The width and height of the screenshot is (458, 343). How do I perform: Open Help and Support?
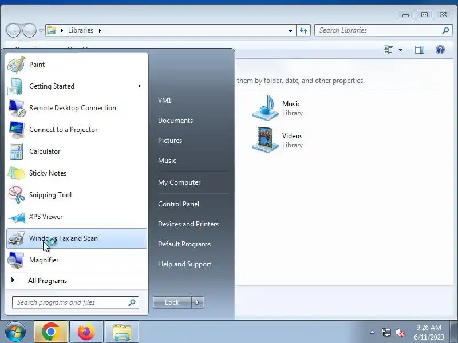pyautogui.click(x=184, y=264)
